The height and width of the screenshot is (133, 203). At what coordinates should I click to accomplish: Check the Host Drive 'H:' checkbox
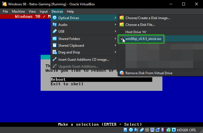(x=122, y=32)
